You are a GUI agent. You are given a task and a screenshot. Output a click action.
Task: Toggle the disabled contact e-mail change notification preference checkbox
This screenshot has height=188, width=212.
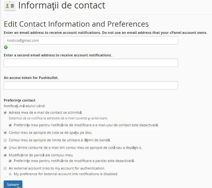click(x=10, y=125)
